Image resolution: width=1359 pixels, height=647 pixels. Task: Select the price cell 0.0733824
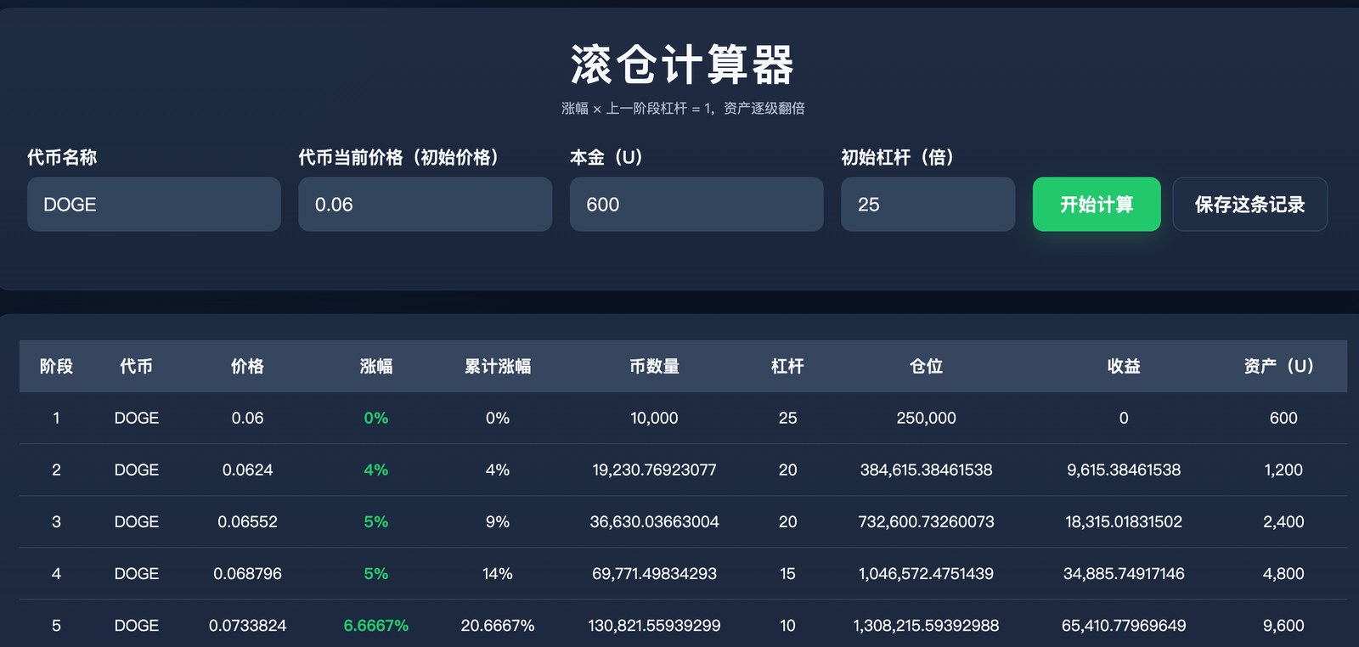[x=247, y=625]
